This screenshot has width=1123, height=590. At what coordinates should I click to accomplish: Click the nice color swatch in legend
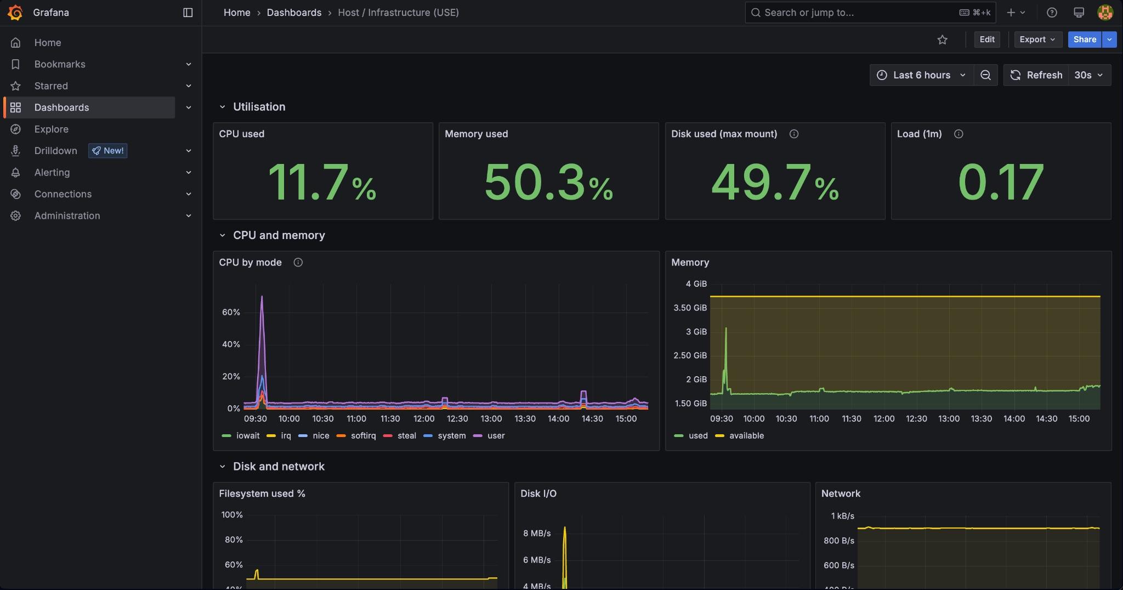[x=303, y=436]
